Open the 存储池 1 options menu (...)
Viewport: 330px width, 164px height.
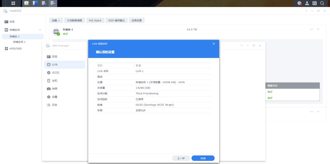pyautogui.click(x=311, y=29)
